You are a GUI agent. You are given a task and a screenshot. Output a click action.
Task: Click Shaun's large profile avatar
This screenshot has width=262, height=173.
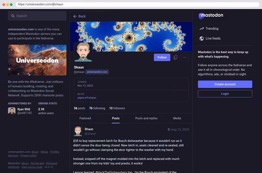(83, 52)
